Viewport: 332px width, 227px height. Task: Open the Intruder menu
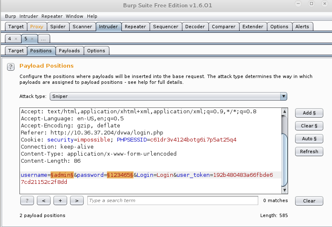coord(29,16)
